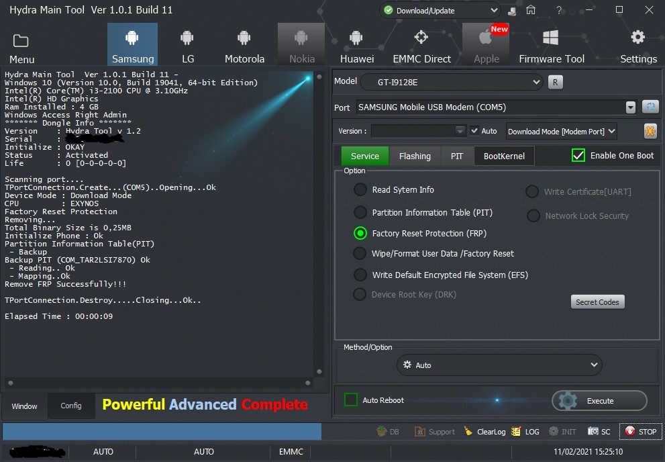665x462 pixels.
Task: Clear the log with ClearLog
Action: tap(484, 432)
